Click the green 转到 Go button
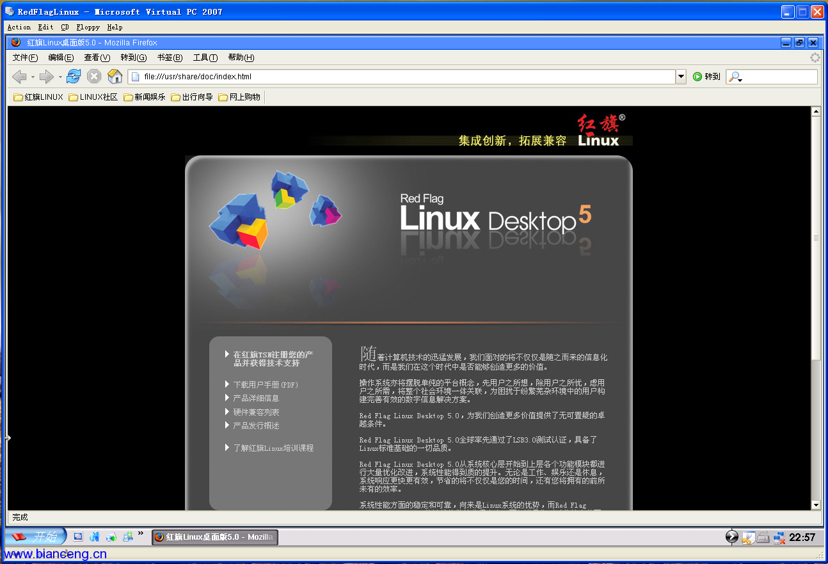Screen dimensions: 828x564 pyautogui.click(x=706, y=77)
